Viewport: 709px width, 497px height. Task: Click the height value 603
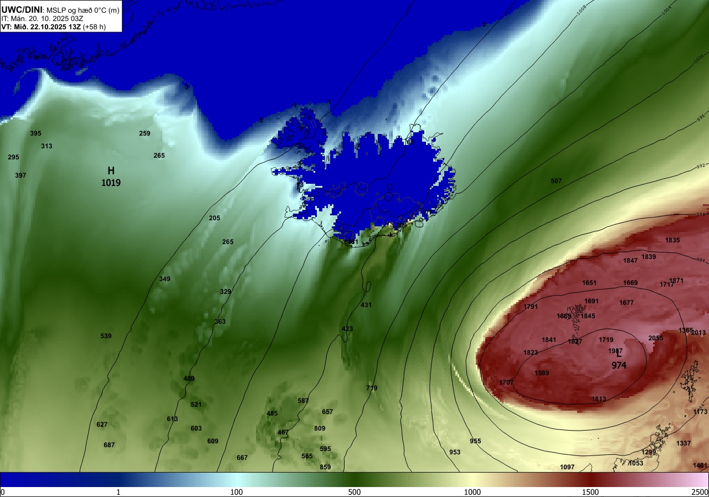pyautogui.click(x=196, y=428)
